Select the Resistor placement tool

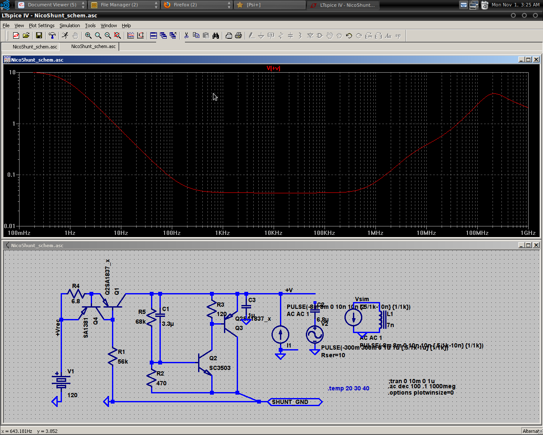[x=281, y=36]
